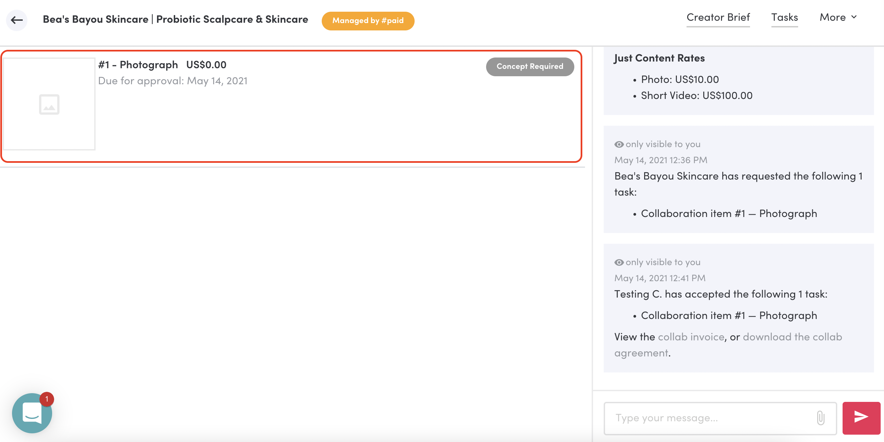Viewport: 884px width, 442px height.
Task: Click the Just Content Rates heading
Action: coord(659,58)
